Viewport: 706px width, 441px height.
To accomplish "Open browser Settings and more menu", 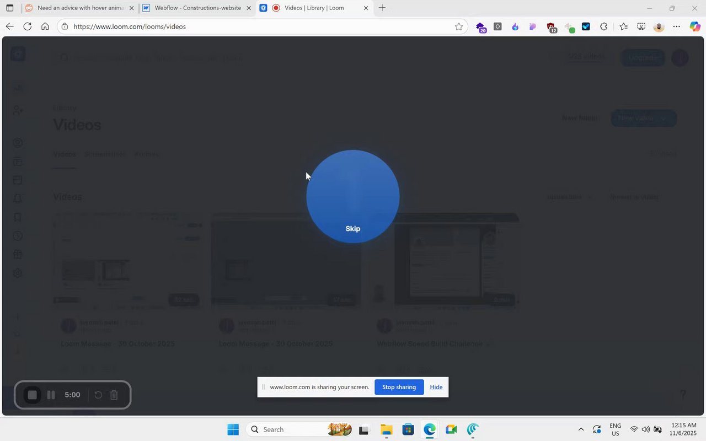I will pyautogui.click(x=677, y=26).
